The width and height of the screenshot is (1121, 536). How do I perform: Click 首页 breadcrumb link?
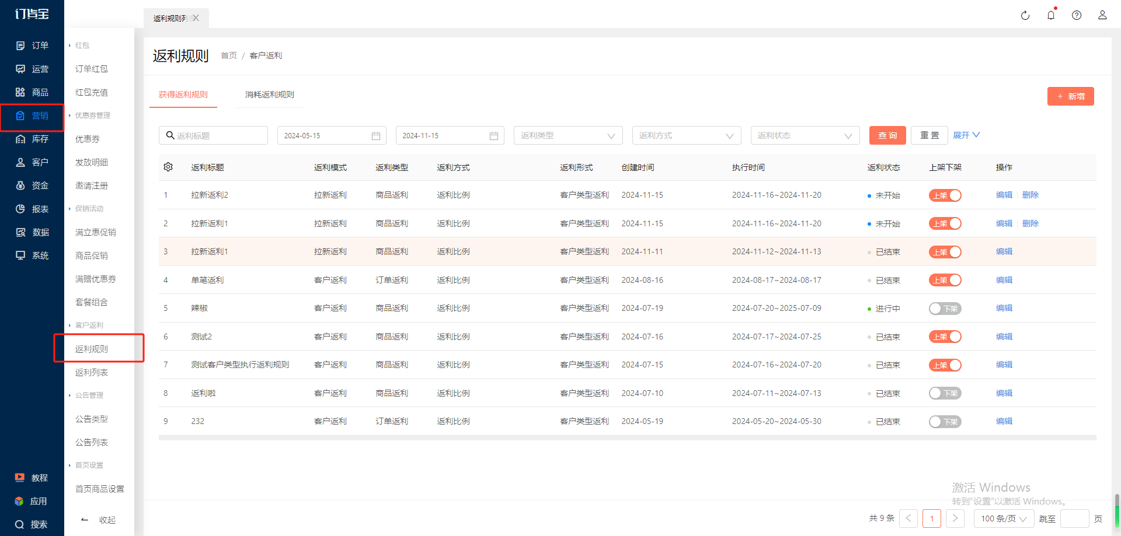229,55
